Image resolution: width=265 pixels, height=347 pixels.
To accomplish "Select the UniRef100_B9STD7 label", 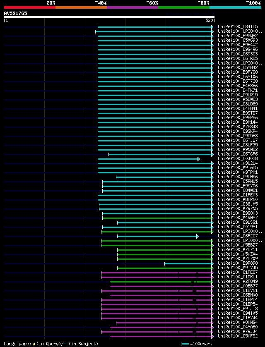I will [x=238, y=113].
